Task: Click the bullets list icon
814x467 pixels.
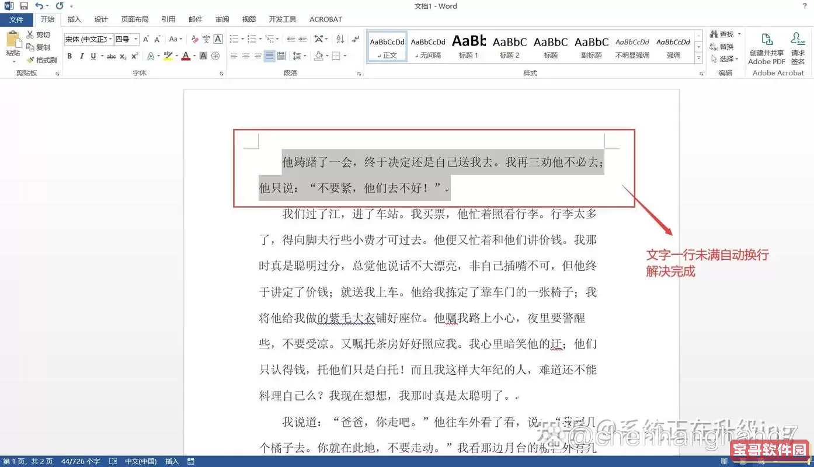Action: point(234,39)
